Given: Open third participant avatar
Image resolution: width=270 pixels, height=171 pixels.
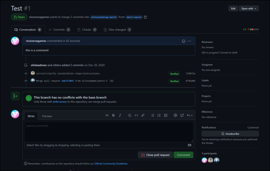Looking at the screenshot, I should point(217,160).
